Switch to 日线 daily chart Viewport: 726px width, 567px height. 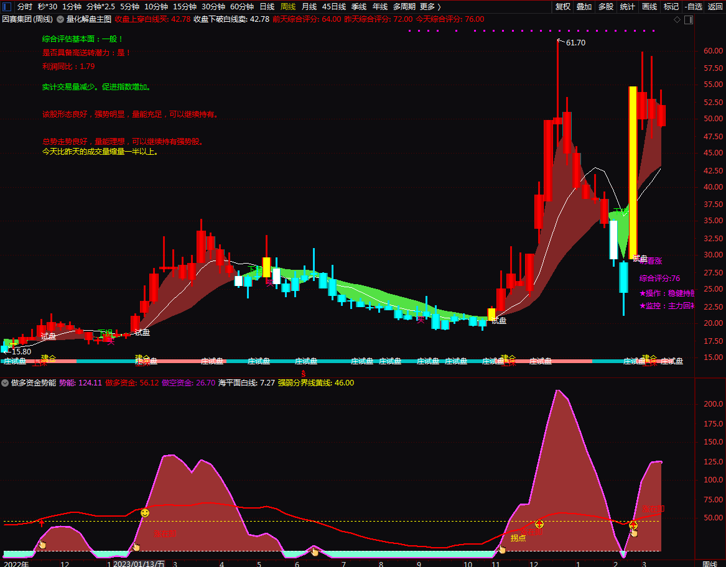[x=267, y=6]
